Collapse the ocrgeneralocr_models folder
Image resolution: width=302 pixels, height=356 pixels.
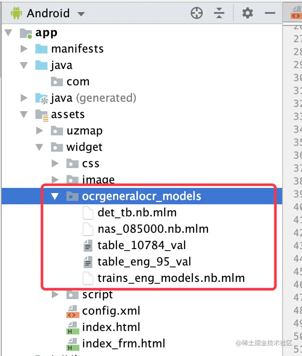pos(55,197)
